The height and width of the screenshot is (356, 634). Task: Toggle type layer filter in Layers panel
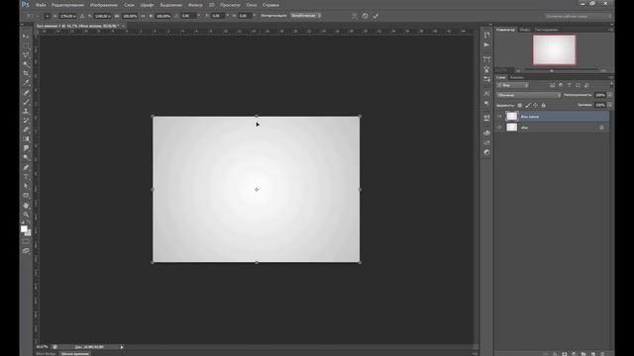(570, 85)
